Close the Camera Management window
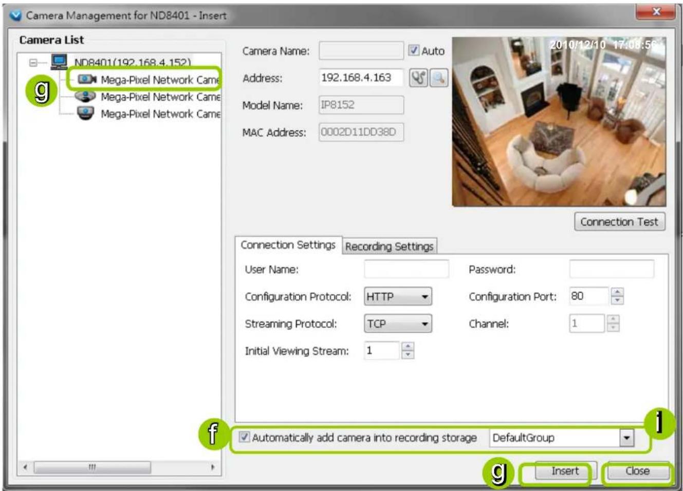 656,11
